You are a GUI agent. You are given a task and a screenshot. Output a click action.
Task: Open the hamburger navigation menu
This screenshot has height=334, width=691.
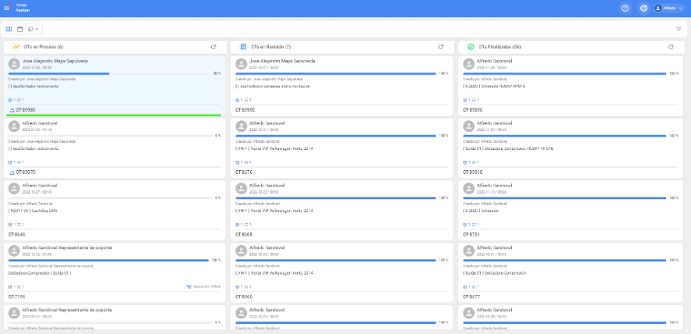(7, 8)
